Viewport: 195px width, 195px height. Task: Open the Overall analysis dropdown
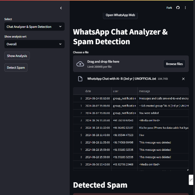click(35, 44)
